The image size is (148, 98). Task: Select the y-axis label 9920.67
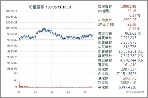tap(12, 51)
